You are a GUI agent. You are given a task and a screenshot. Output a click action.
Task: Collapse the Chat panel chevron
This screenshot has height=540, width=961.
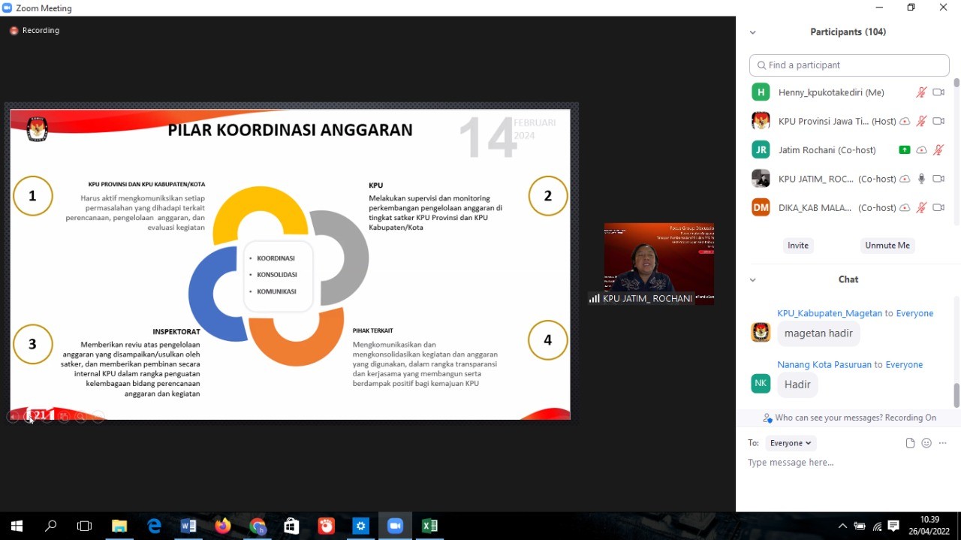pos(752,279)
